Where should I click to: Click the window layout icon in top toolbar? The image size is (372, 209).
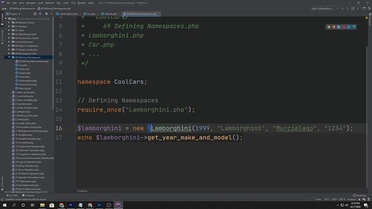pyautogui.click(x=364, y=8)
